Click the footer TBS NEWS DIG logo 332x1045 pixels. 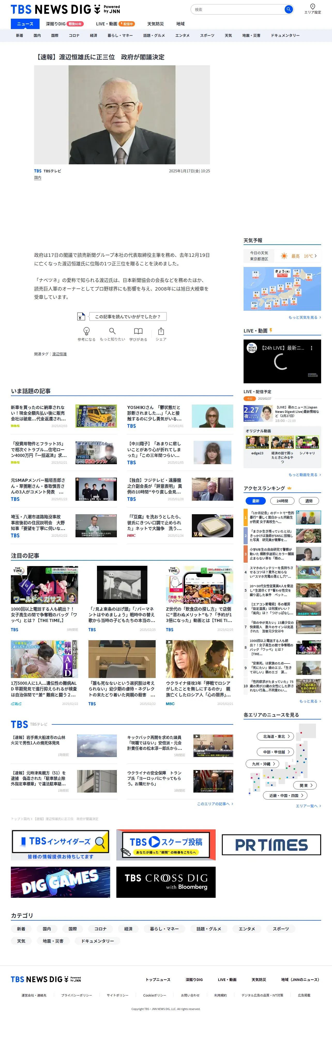click(x=46, y=979)
